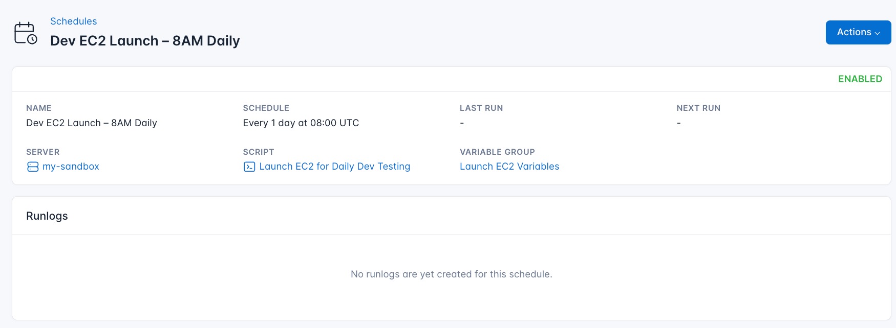Open the Launch EC2 for Daily Dev Testing script

point(334,167)
